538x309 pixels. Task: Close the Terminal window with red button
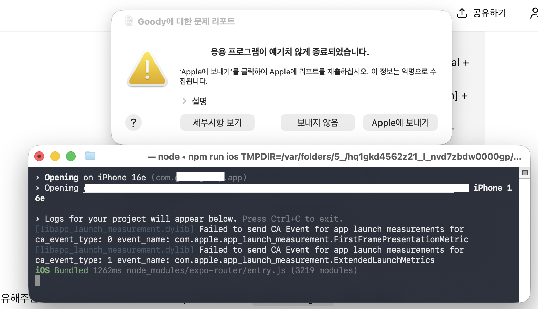[39, 156]
